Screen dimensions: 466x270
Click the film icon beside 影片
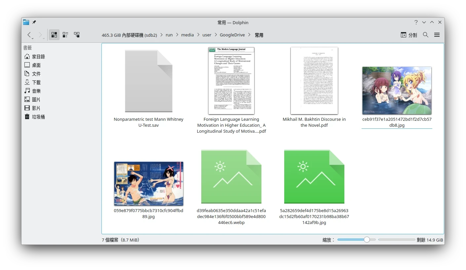(27, 108)
